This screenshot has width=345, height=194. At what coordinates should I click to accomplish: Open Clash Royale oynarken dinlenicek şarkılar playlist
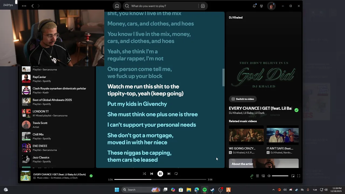(x=57, y=90)
